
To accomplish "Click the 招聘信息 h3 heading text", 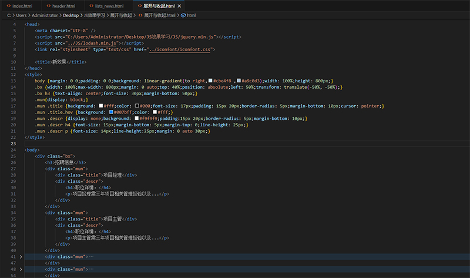I will point(64,163).
